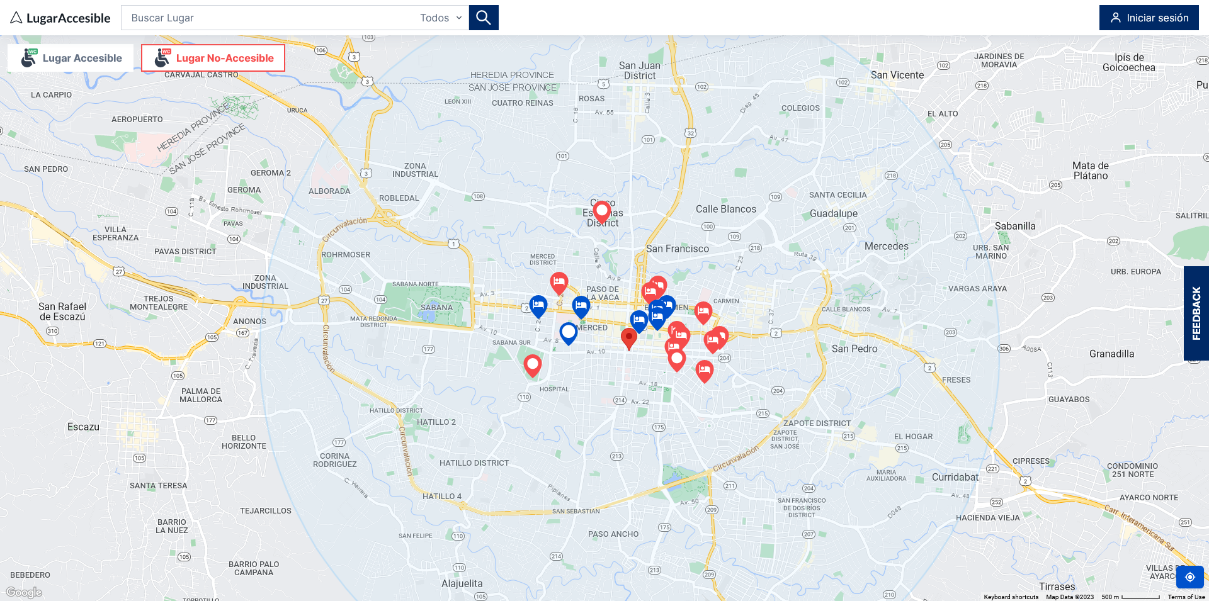
Task: Click the Curridabat map label
Action: [x=955, y=477]
